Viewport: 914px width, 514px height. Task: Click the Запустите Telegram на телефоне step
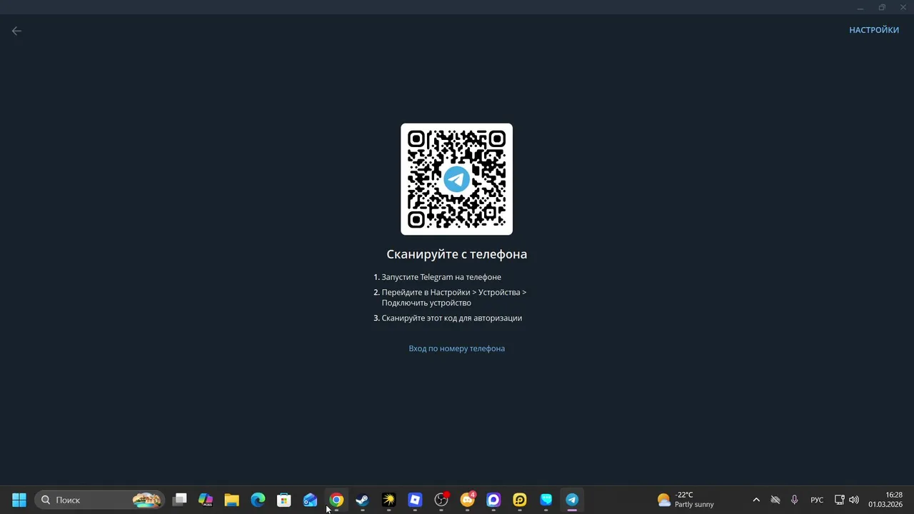[x=441, y=277]
